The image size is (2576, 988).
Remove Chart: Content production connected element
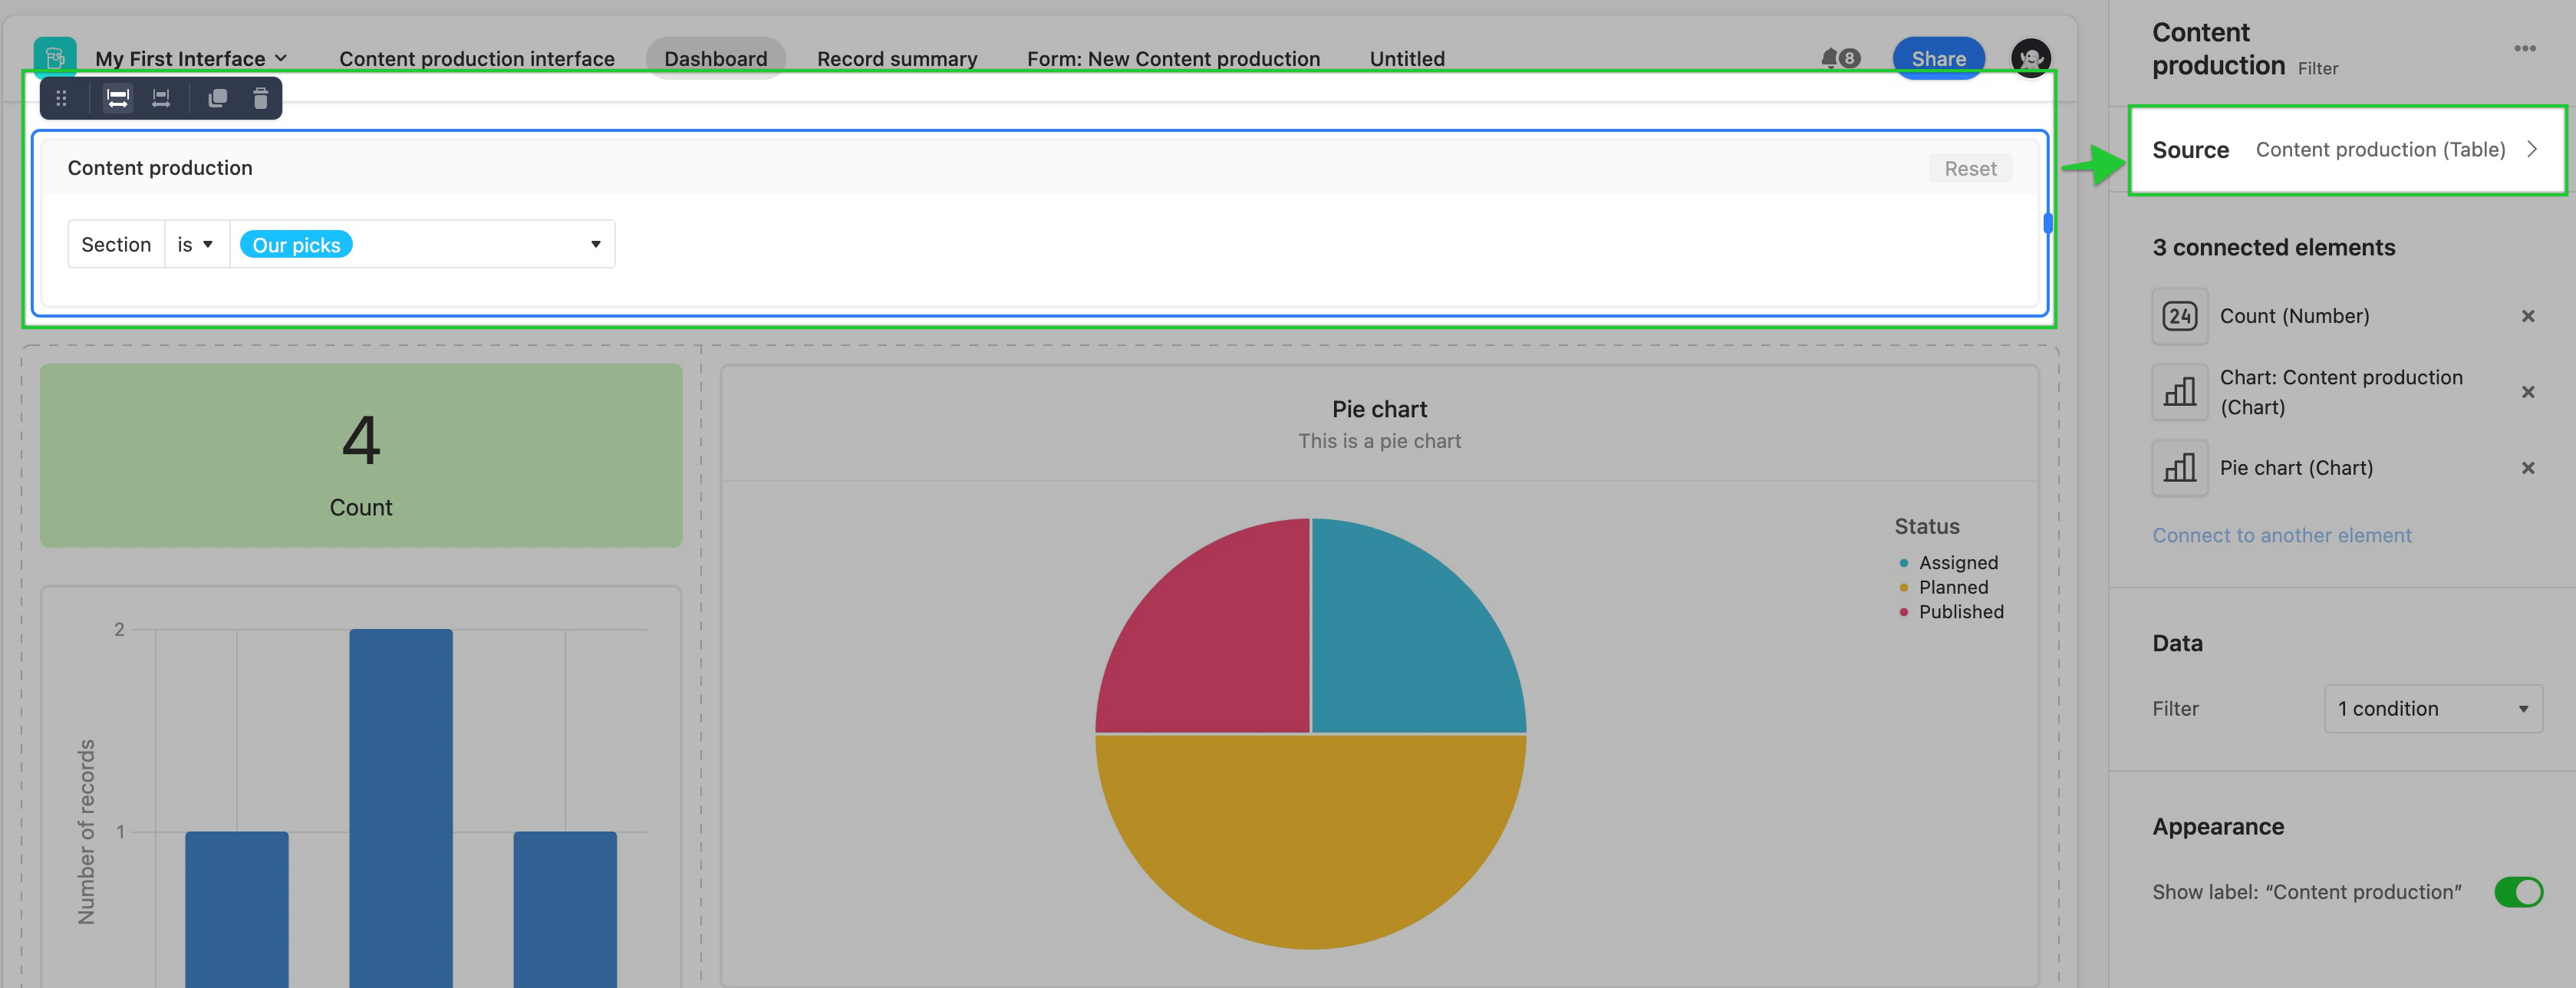click(x=2528, y=392)
